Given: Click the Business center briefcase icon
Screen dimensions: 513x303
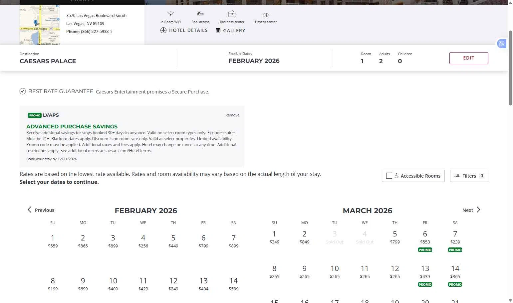Looking at the screenshot, I should [x=232, y=14].
